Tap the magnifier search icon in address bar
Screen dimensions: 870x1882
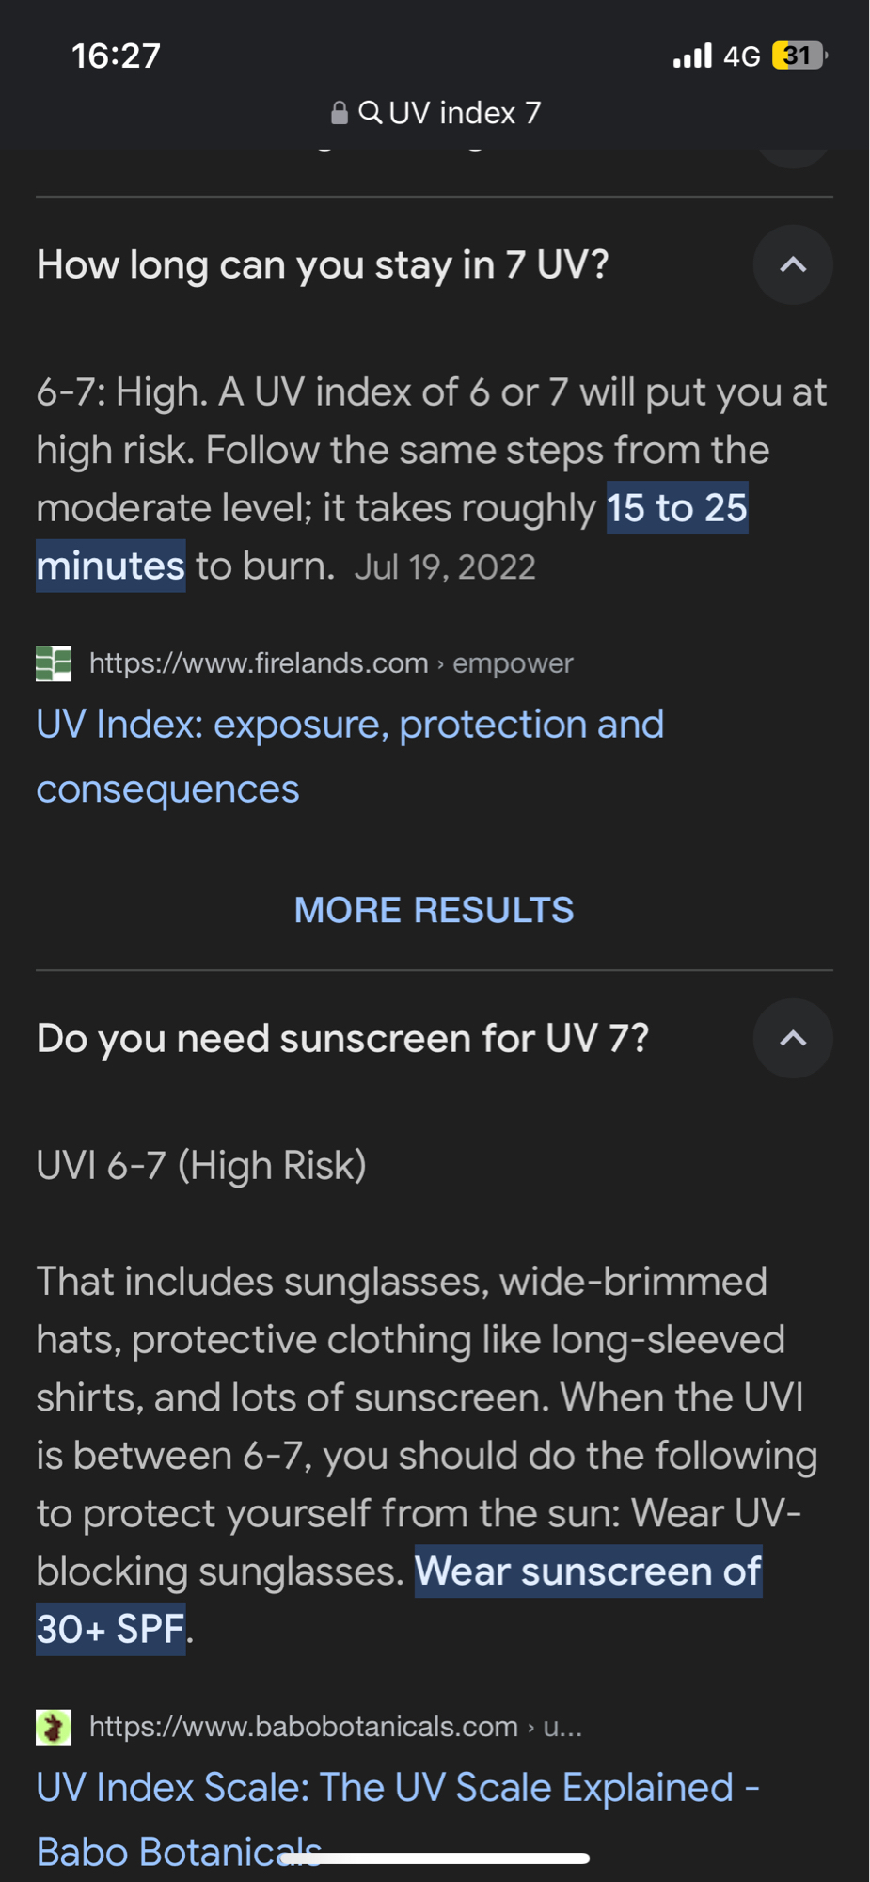tap(371, 113)
